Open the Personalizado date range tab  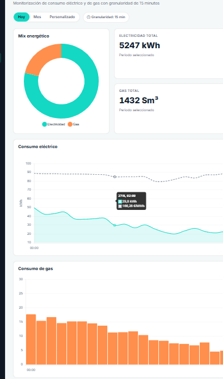[x=62, y=17]
